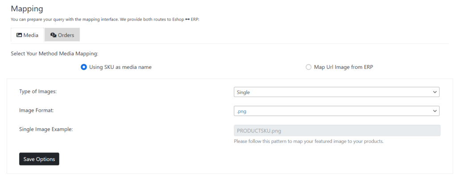Click the 'Image Format:' label
The height and width of the screenshot is (178, 456).
37,110
